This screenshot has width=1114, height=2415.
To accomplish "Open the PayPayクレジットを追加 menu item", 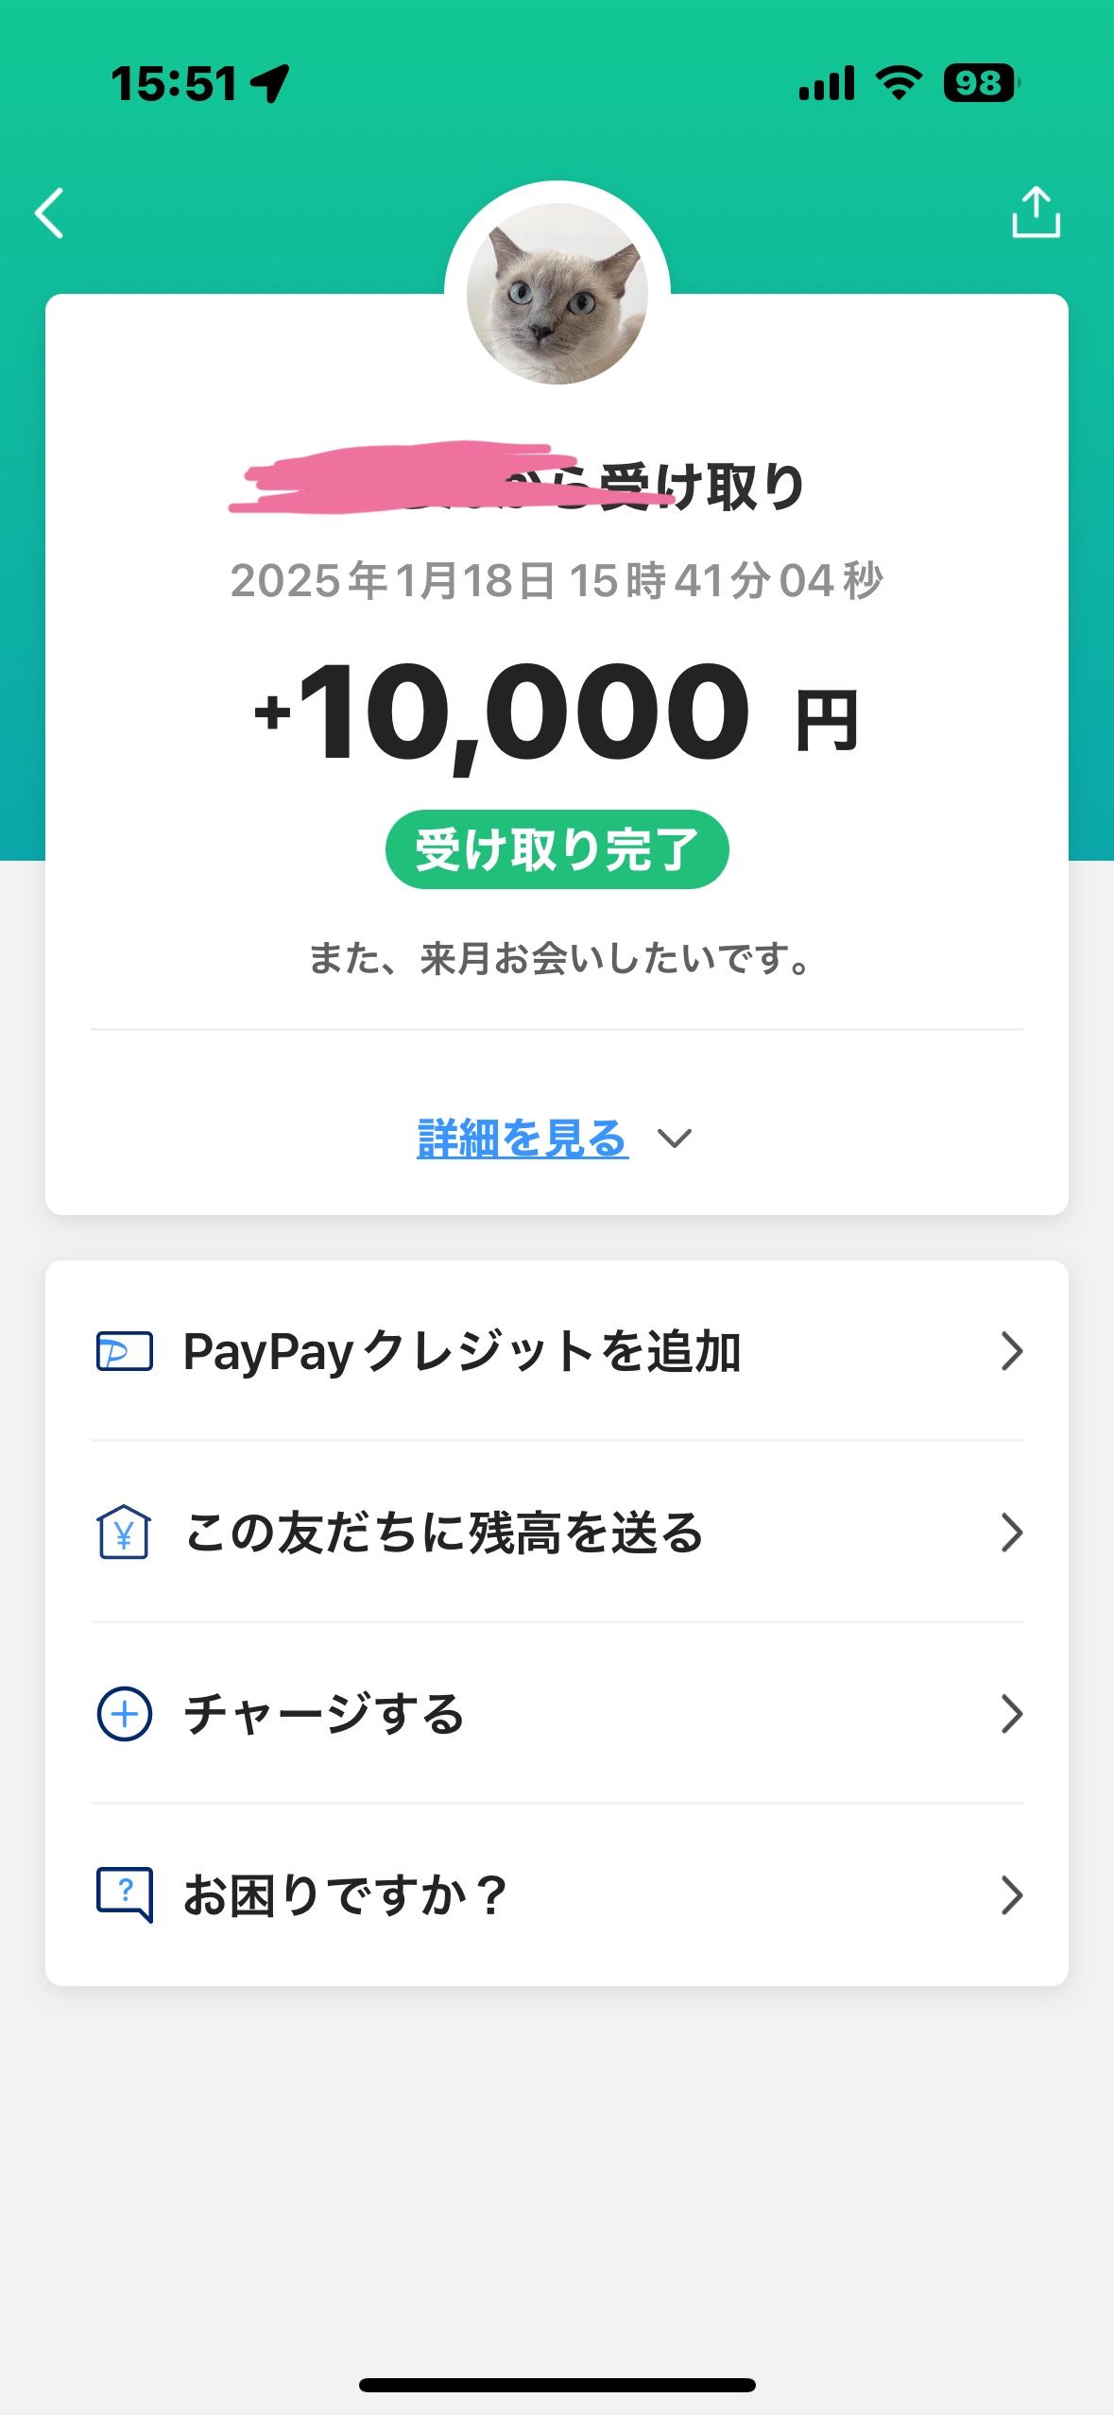I will point(462,1351).
